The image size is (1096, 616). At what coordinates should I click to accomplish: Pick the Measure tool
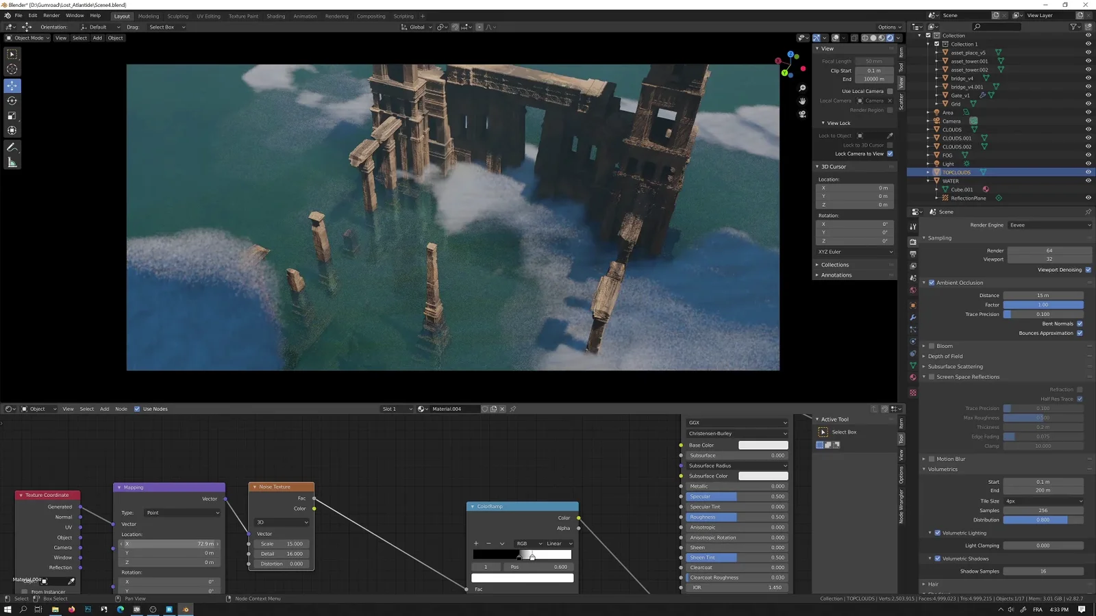click(12, 162)
